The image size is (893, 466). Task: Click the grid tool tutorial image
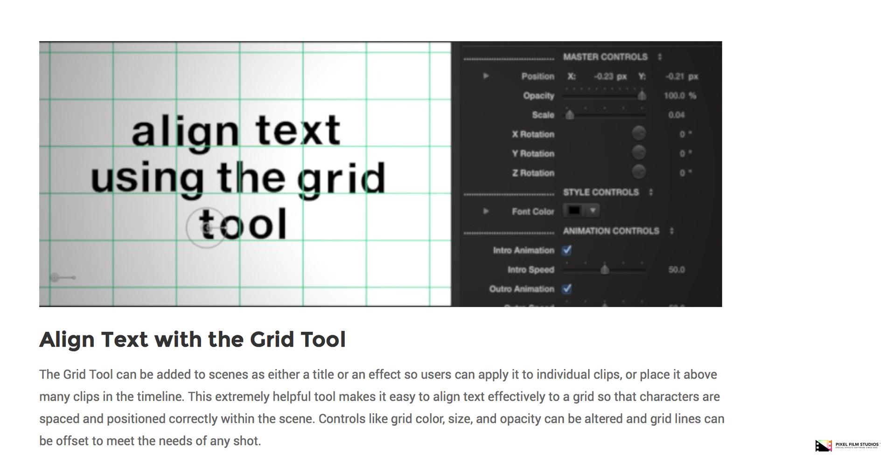pos(380,174)
